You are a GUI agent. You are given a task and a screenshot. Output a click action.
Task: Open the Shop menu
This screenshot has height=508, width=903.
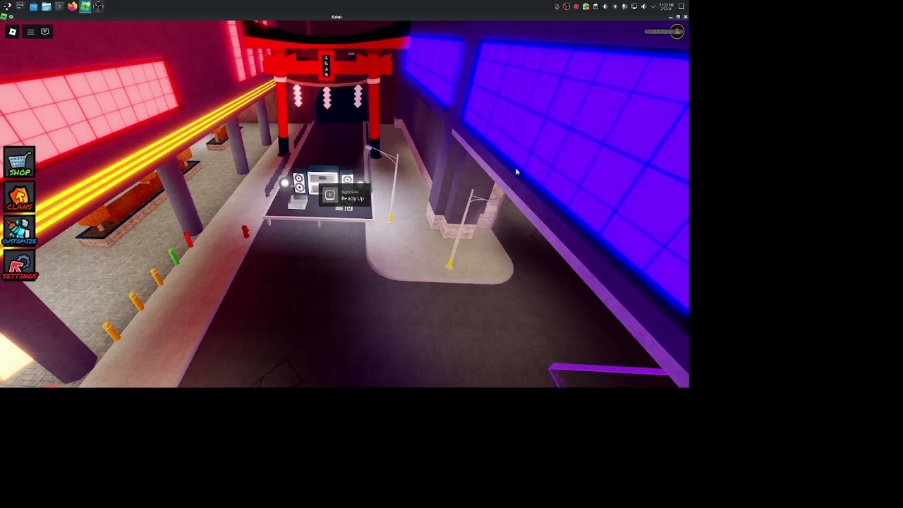tap(19, 162)
